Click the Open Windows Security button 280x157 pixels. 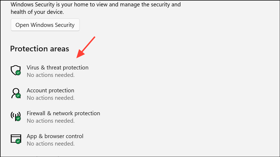click(45, 25)
